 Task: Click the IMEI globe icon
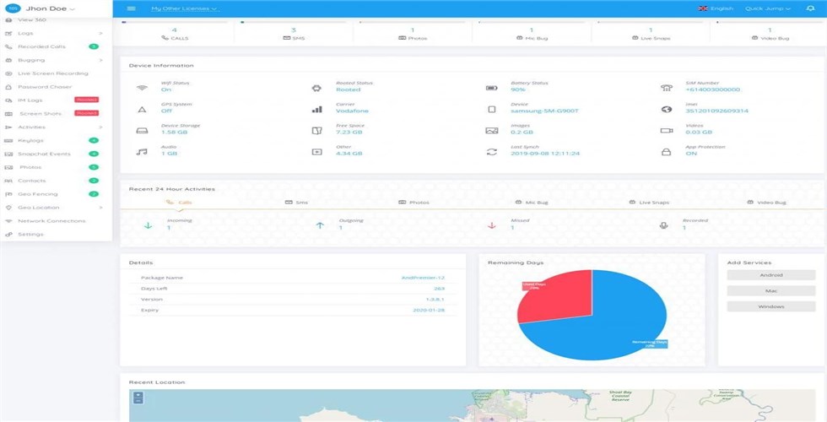667,109
